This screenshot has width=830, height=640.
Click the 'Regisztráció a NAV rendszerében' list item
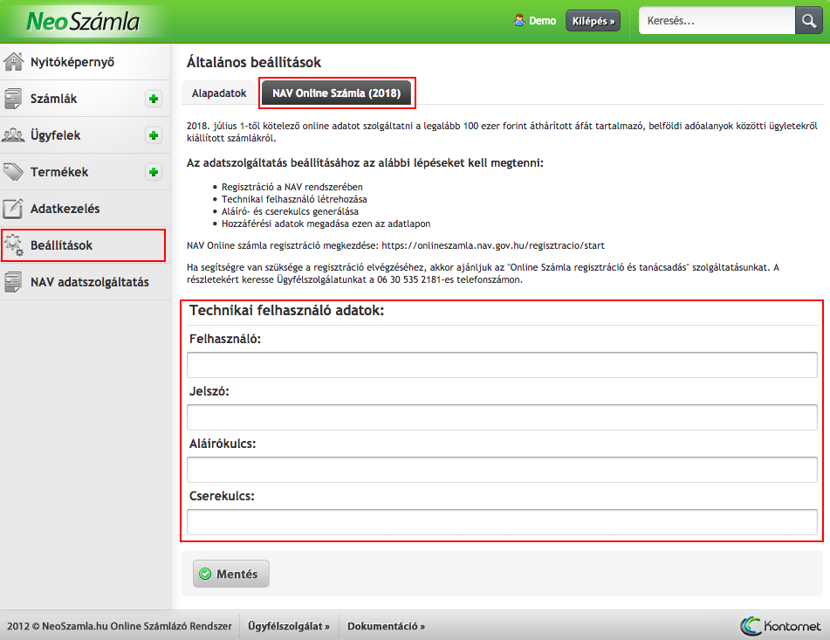292,187
